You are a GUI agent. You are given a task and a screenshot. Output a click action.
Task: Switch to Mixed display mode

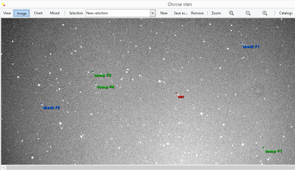click(x=54, y=13)
